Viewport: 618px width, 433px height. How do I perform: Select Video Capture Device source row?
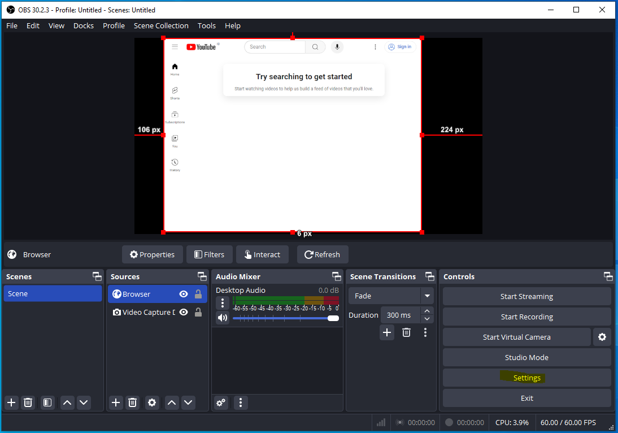(x=157, y=313)
